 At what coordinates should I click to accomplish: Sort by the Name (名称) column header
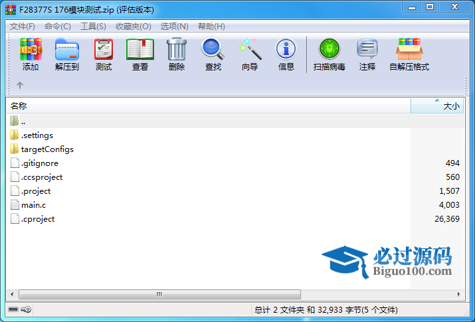[x=199, y=106]
